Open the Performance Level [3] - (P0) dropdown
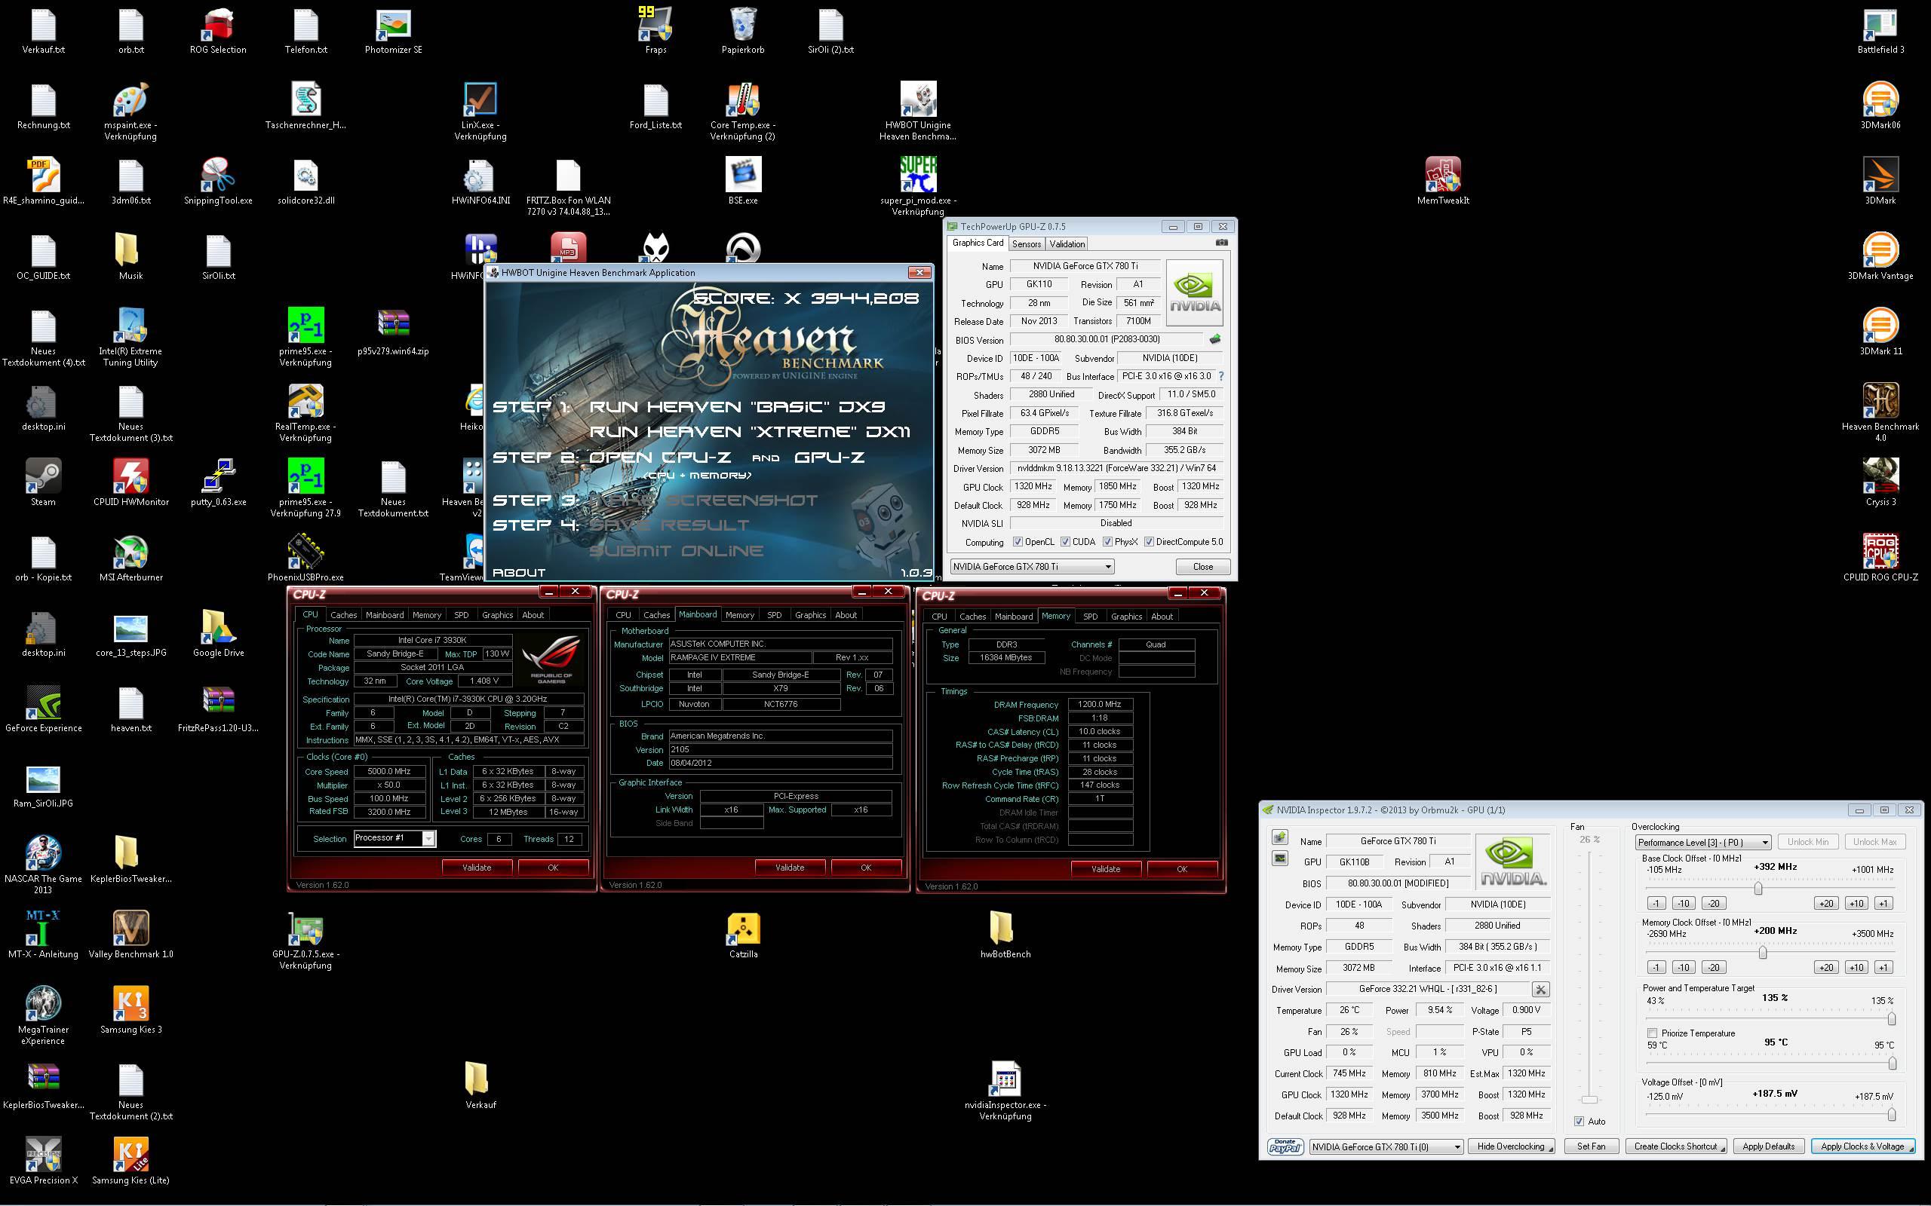This screenshot has height=1206, width=1931. pos(1702,842)
